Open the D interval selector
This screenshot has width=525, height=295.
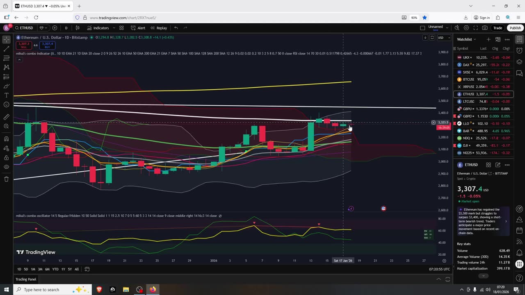[x=66, y=28]
